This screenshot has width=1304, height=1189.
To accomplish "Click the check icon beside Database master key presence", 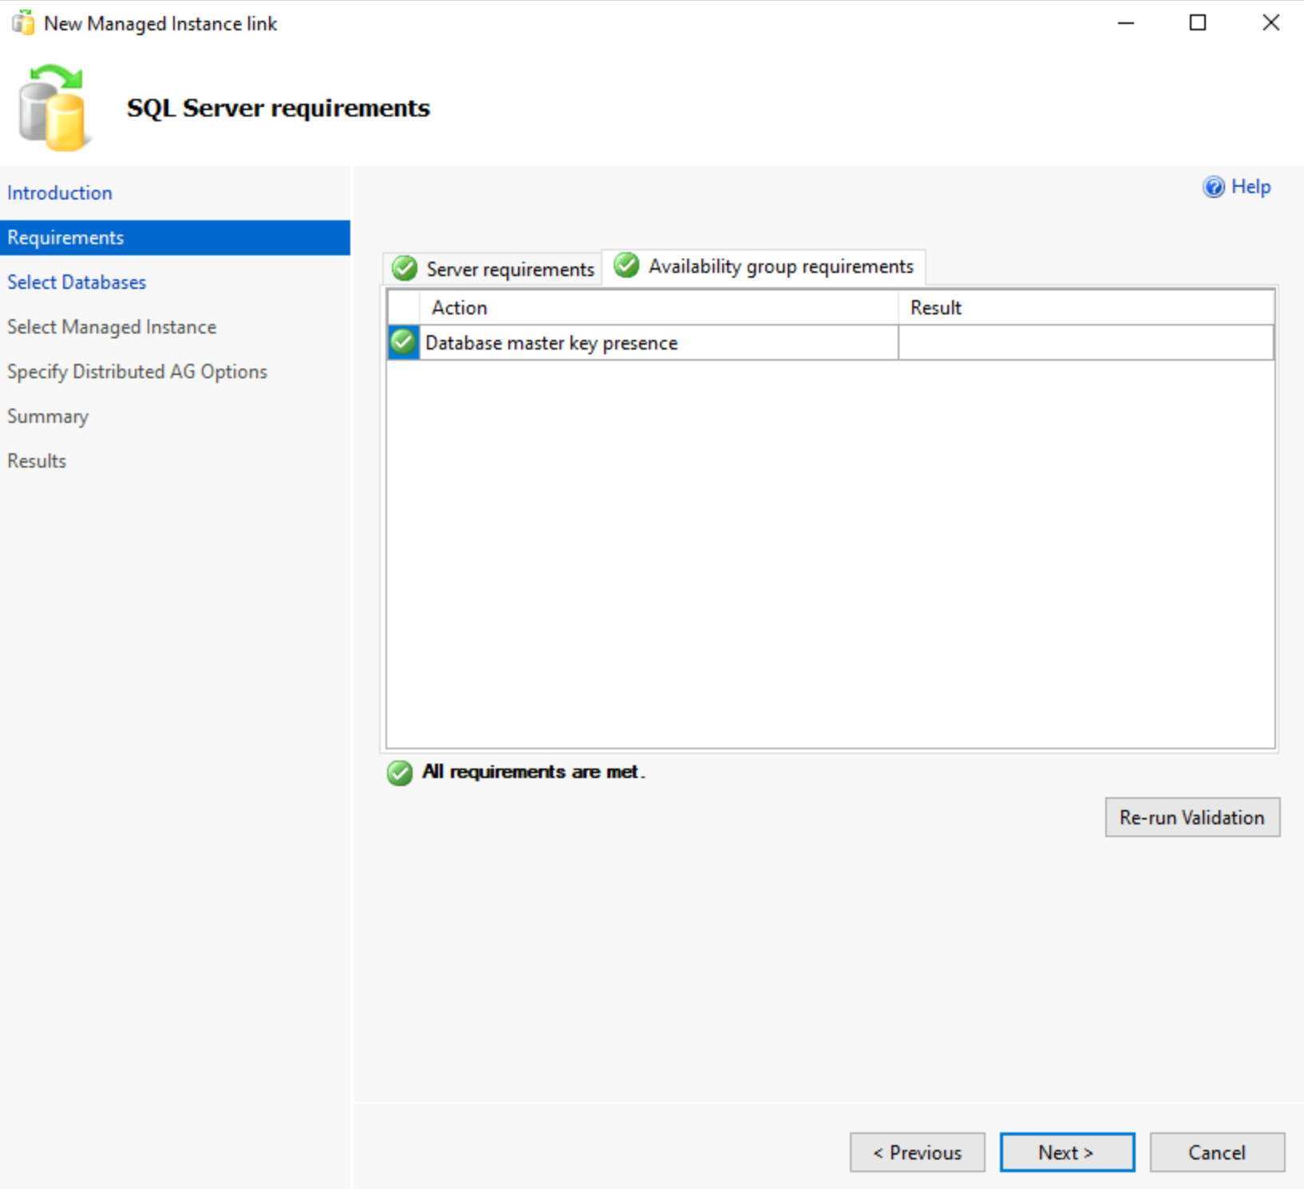I will pos(402,342).
